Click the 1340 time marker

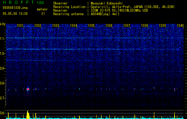tap(180, 26)
